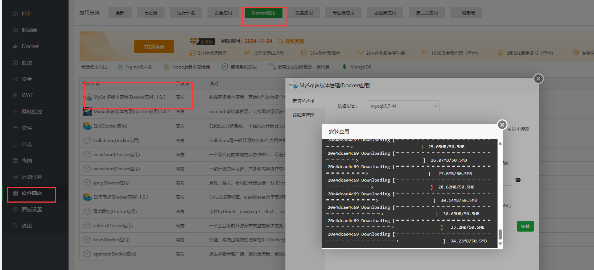
Task: Click the 监控 monitor icon
Action: click(15, 63)
